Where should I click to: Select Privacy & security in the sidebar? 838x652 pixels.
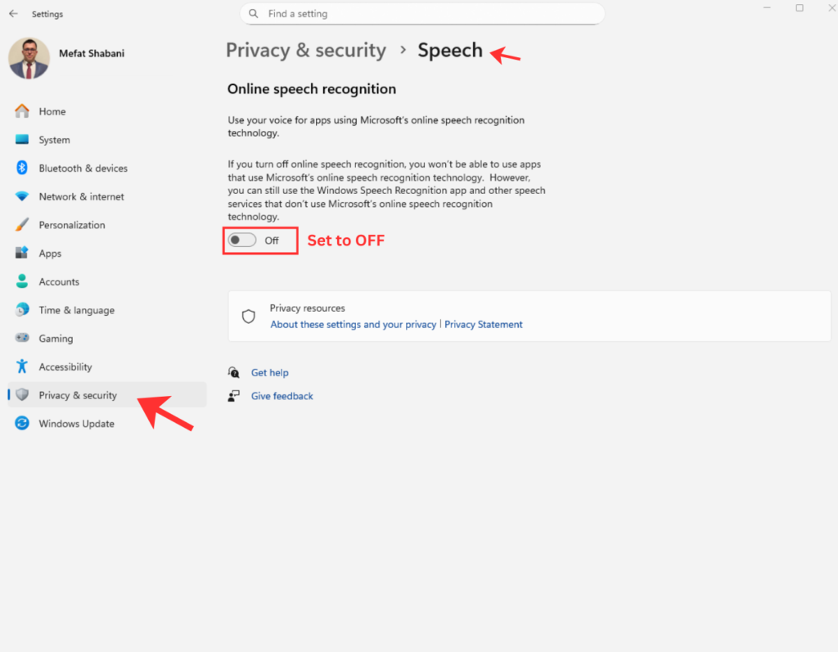(x=78, y=395)
